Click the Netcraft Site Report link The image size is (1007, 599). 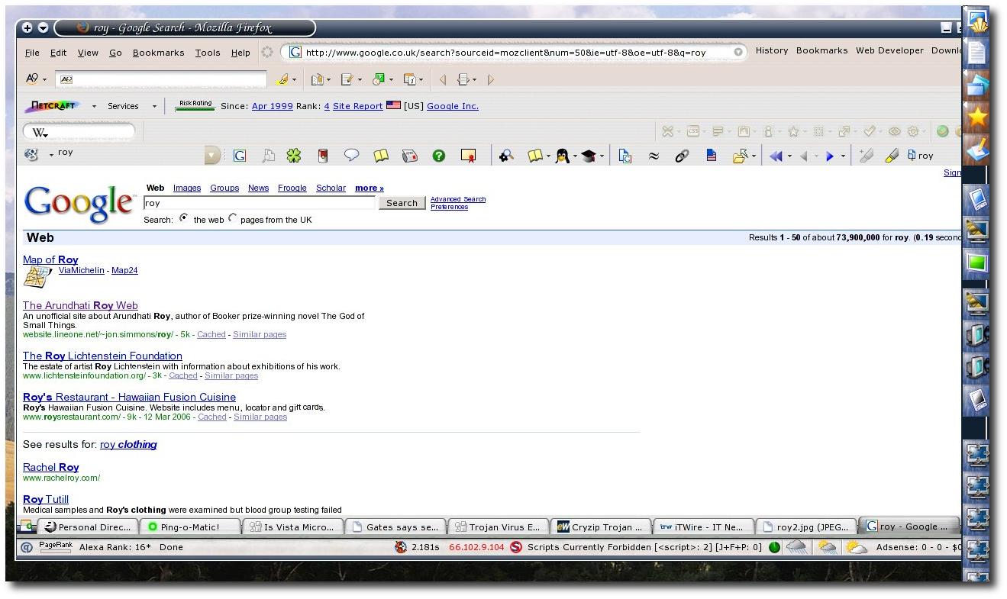coord(357,106)
